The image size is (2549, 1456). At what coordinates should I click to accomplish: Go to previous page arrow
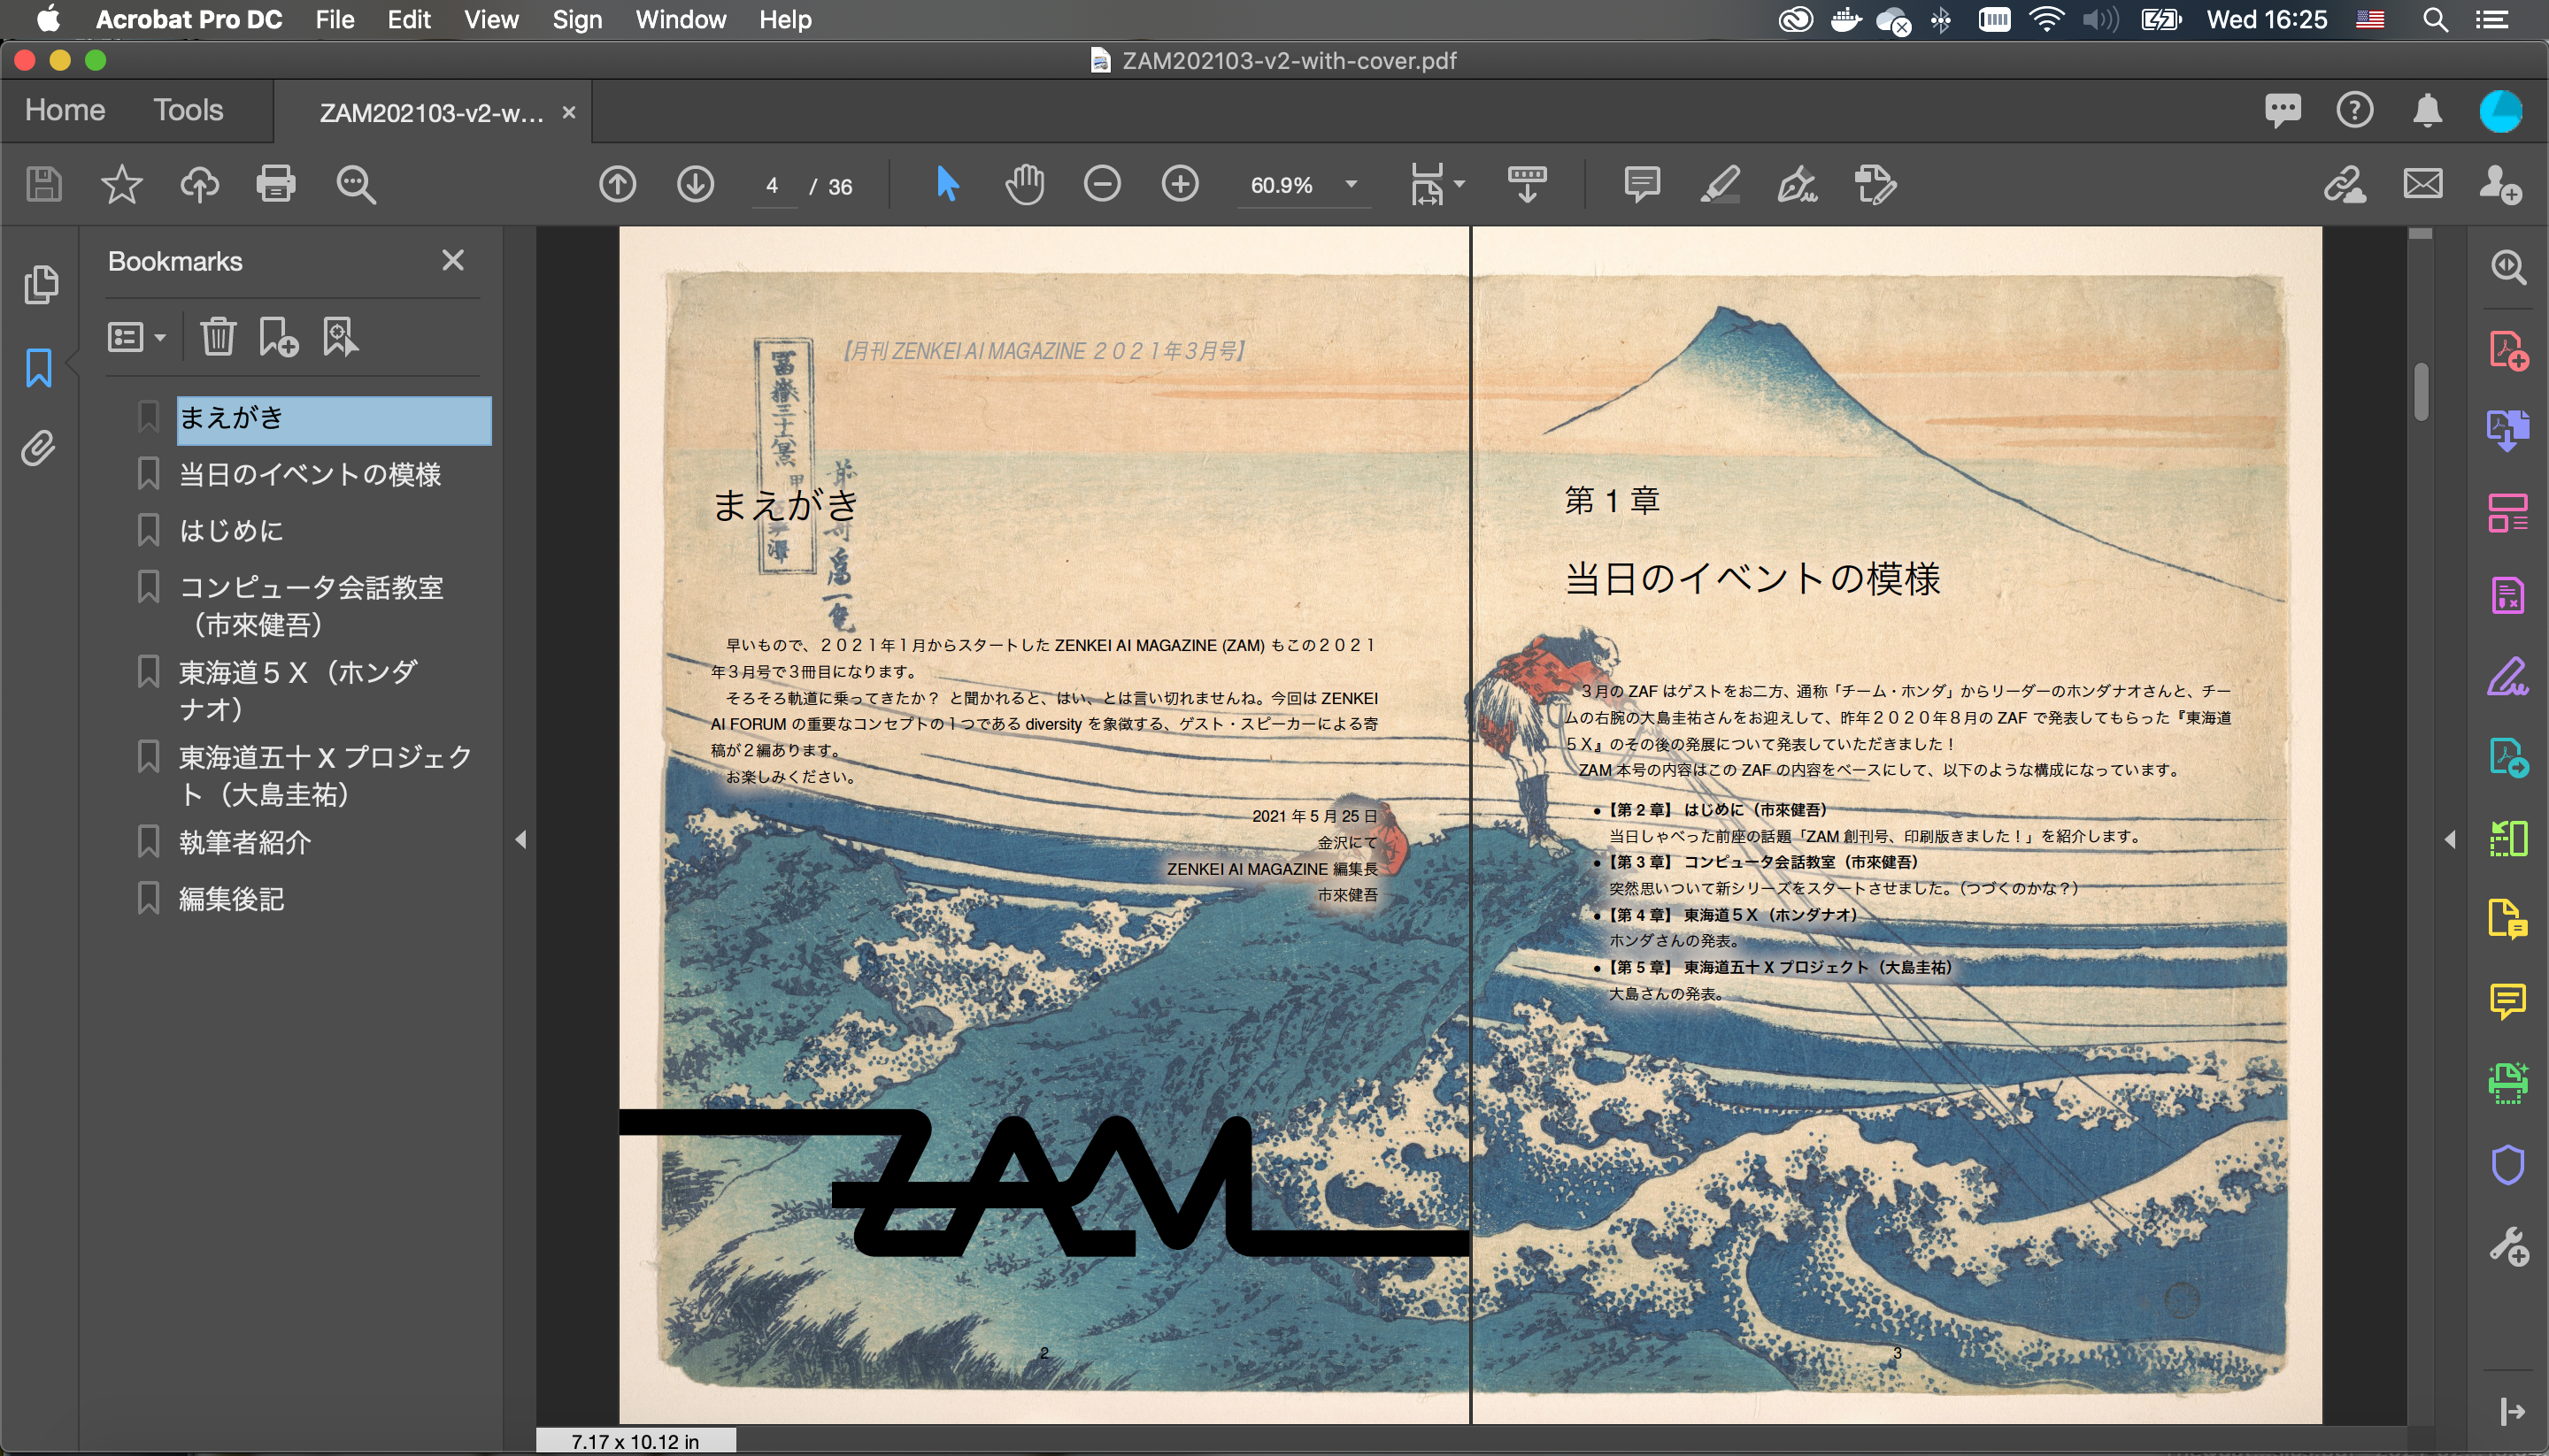[x=617, y=185]
